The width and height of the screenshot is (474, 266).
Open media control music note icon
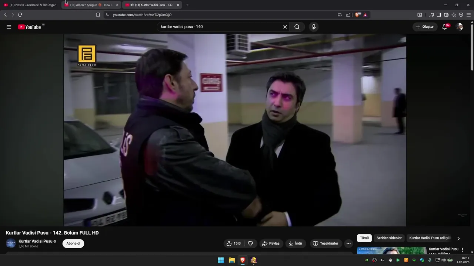[431, 15]
